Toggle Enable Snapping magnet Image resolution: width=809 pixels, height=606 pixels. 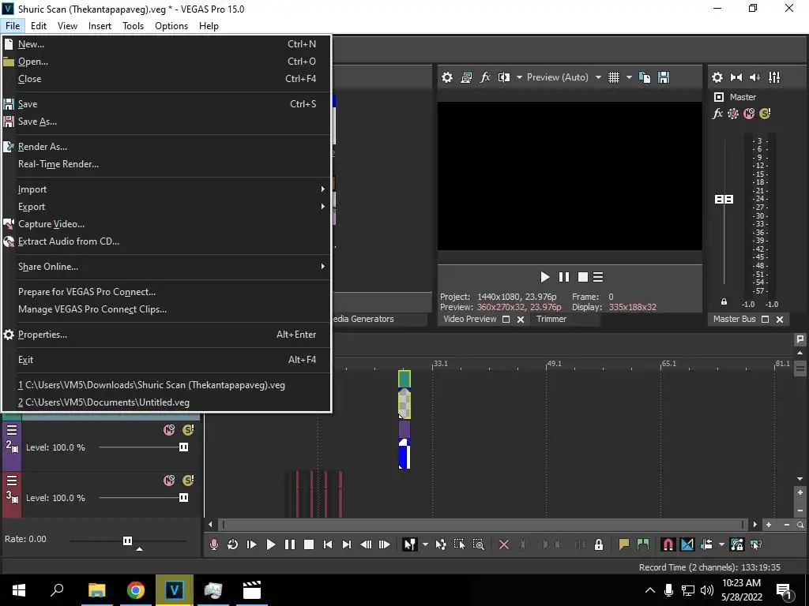click(x=668, y=544)
